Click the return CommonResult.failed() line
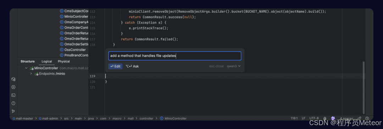The height and width of the screenshot is (129, 383). [150, 39]
